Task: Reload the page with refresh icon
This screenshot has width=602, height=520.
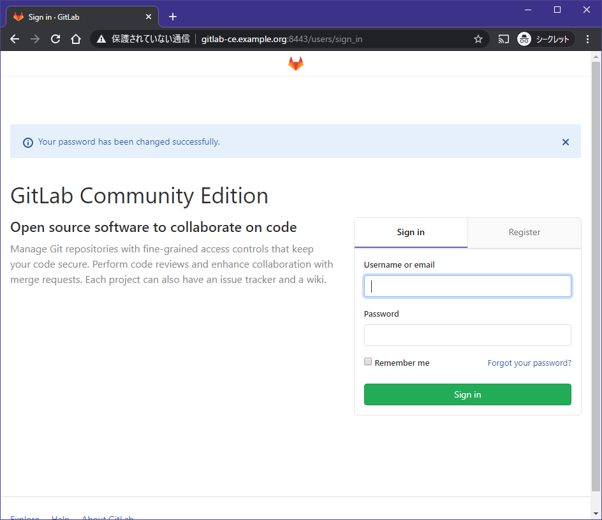Action: [x=55, y=39]
